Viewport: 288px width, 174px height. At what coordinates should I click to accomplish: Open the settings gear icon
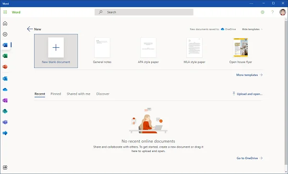[263, 12]
